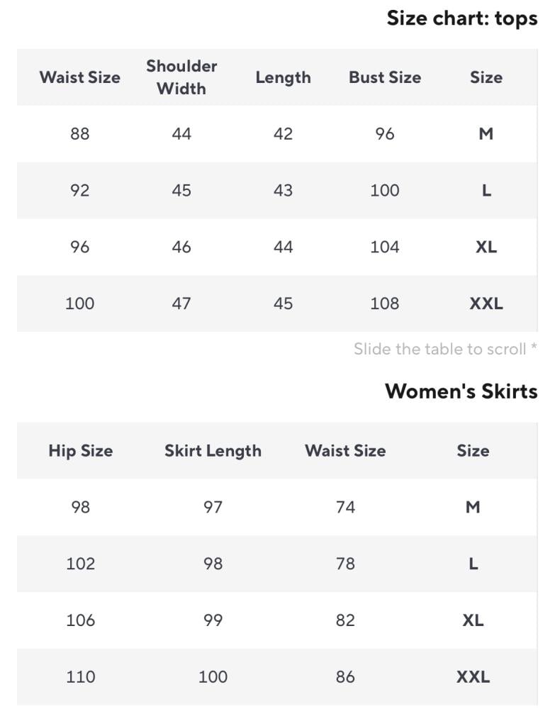The image size is (555, 709).
Task: Click the Length header in tops table
Action: point(283,77)
